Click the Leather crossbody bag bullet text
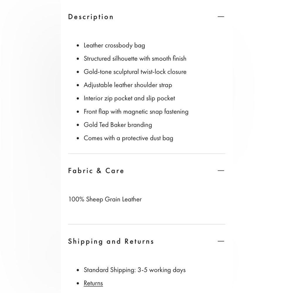 click(114, 45)
